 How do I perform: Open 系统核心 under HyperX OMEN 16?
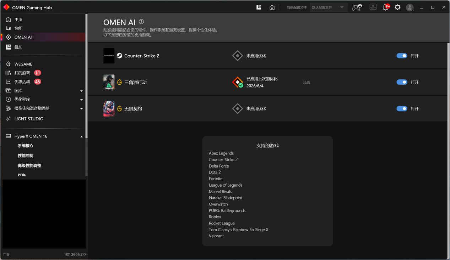[26, 146]
